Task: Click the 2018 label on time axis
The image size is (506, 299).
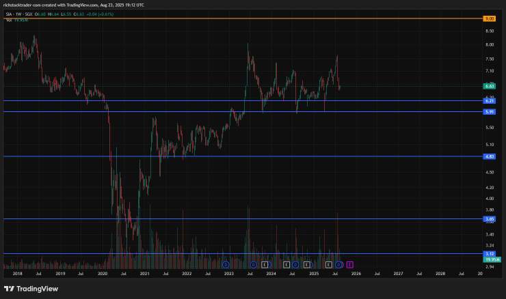Action: click(x=17, y=274)
